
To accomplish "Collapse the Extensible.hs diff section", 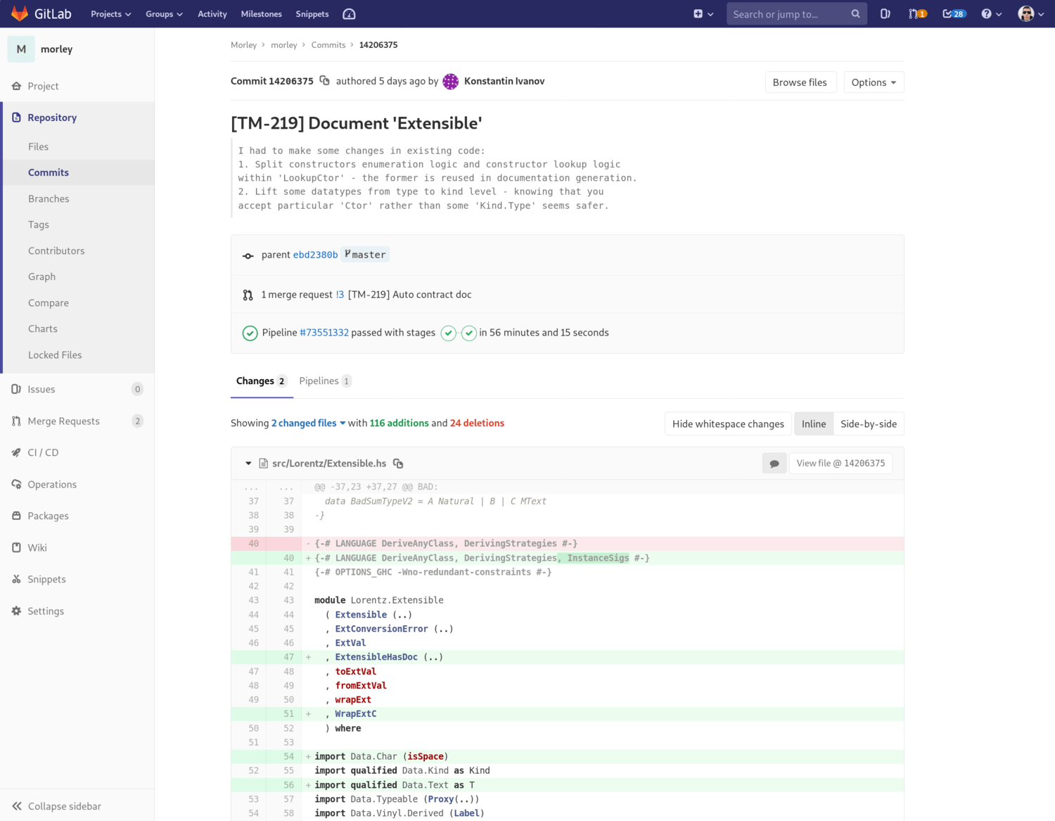I will coord(248,463).
